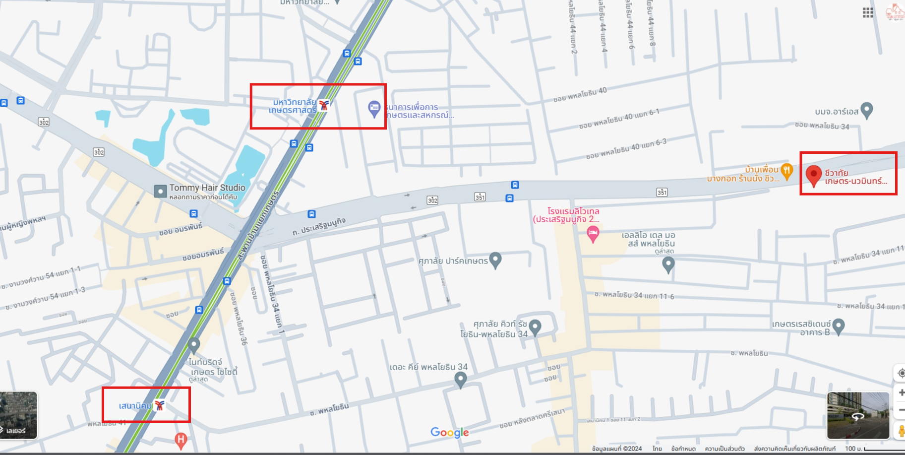Open the Street View photo thumbnail
Screen dimensions: 905x455
858,415
